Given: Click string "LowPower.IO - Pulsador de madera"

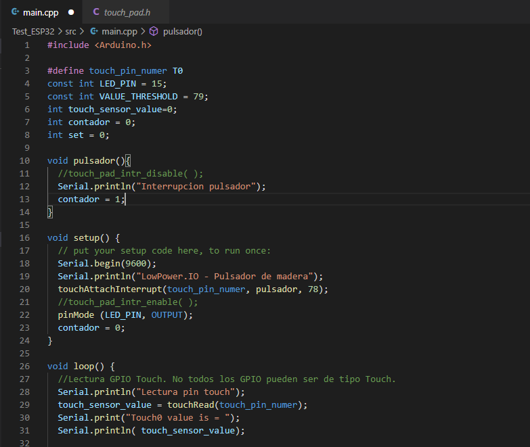Looking at the screenshot, I should tap(225, 276).
